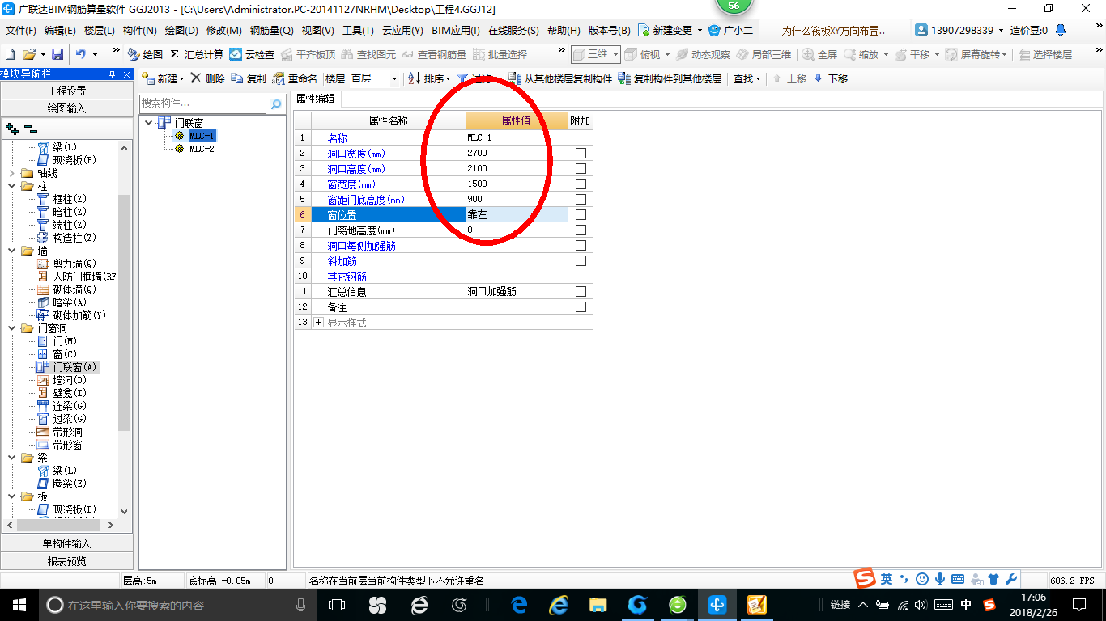Click the 窗位置 value cell 靠左
This screenshot has height=621, width=1106.
[x=517, y=215]
